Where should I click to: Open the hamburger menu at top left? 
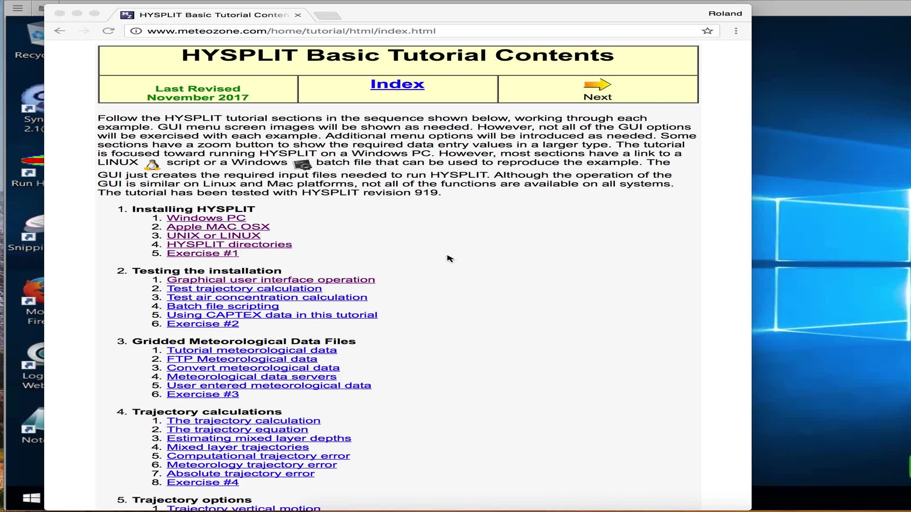click(x=18, y=8)
